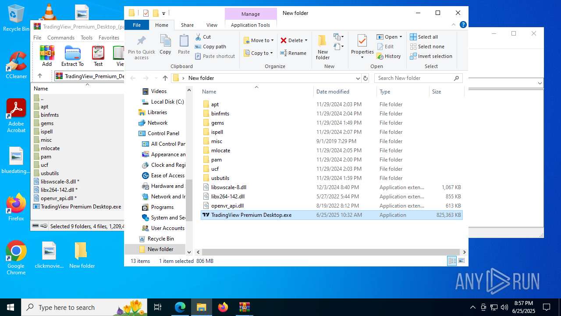Sort files by Name column header
Image resolution: width=561 pixels, height=316 pixels.
click(256, 92)
